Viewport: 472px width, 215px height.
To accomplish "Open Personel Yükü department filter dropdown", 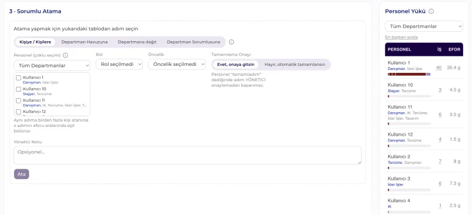I will point(424,26).
